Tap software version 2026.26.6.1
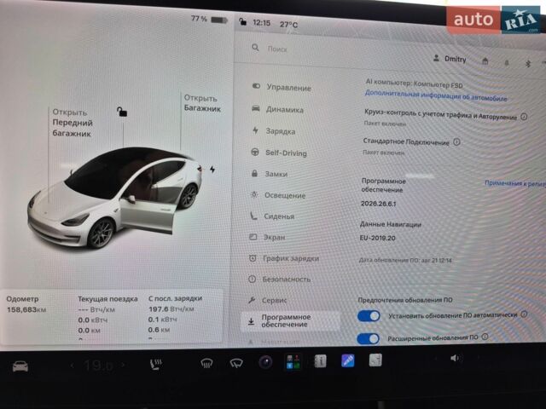The height and width of the screenshot is (409, 546). (378, 204)
